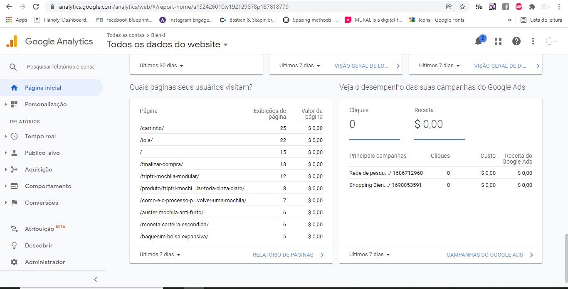Open Últimos 7 dias dropdown under pages table
The width and height of the screenshot is (568, 289).
click(160, 255)
